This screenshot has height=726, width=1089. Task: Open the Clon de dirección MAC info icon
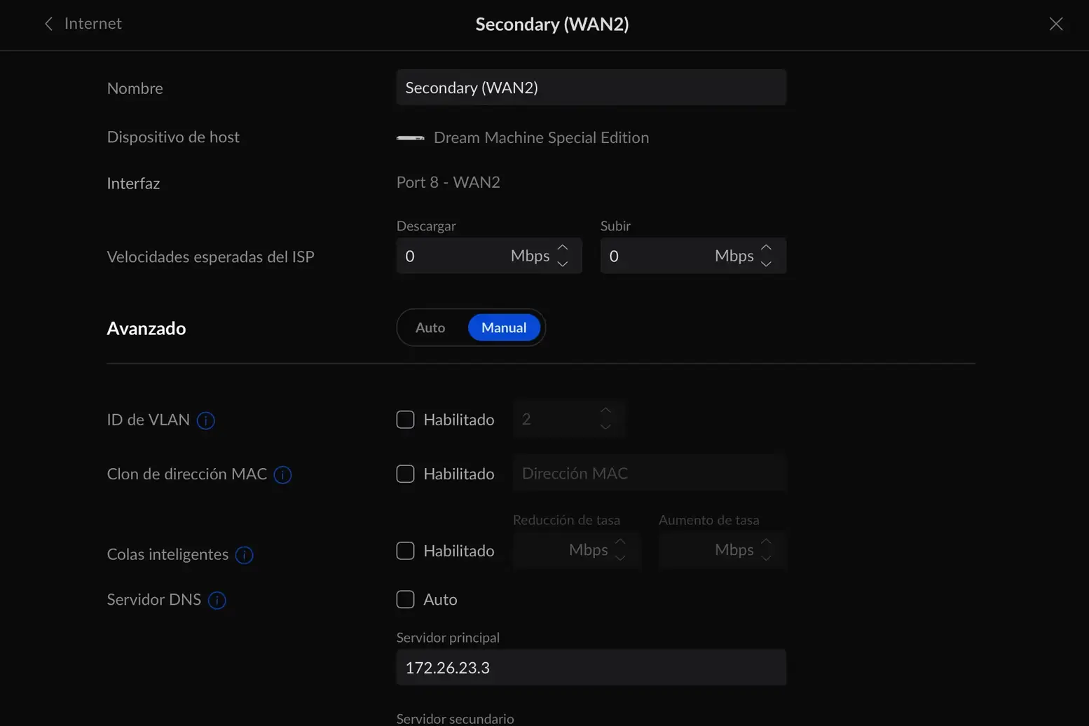(x=282, y=475)
